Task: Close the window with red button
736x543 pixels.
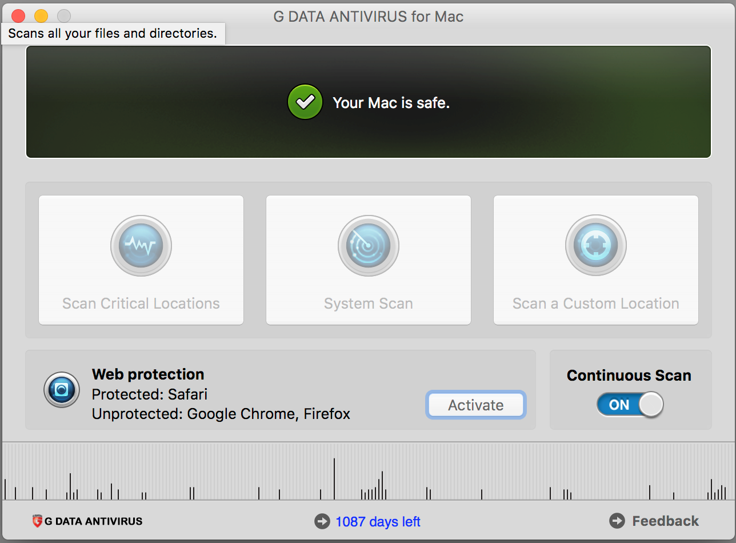Action: click(18, 16)
